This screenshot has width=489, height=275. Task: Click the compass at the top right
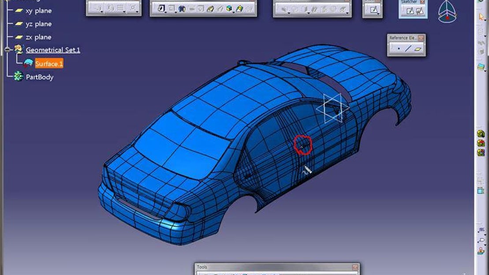[447, 12]
